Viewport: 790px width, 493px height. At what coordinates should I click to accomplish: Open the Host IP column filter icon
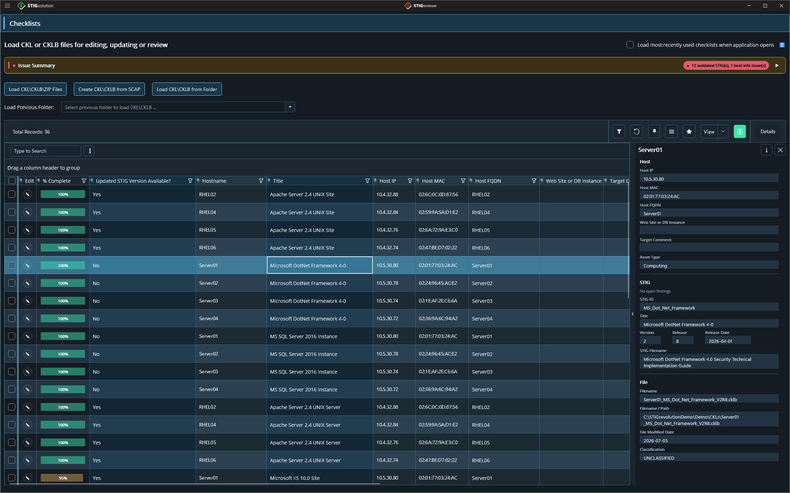point(410,181)
